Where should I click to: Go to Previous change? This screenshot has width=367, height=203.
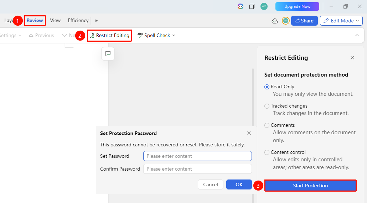[x=41, y=35]
